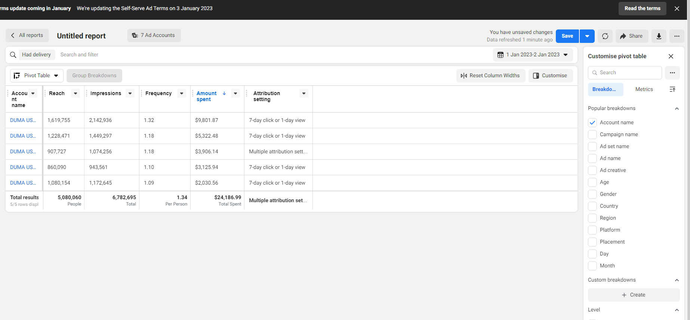Open the DUMA US account with reach 860,090

pyautogui.click(x=23, y=167)
